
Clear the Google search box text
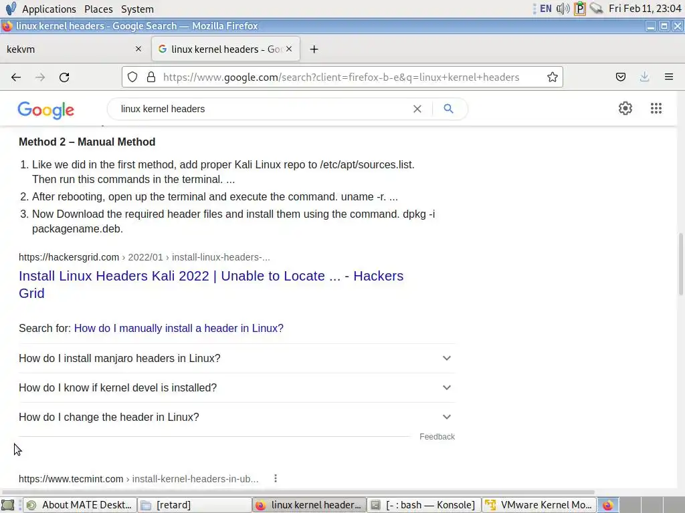click(x=417, y=109)
